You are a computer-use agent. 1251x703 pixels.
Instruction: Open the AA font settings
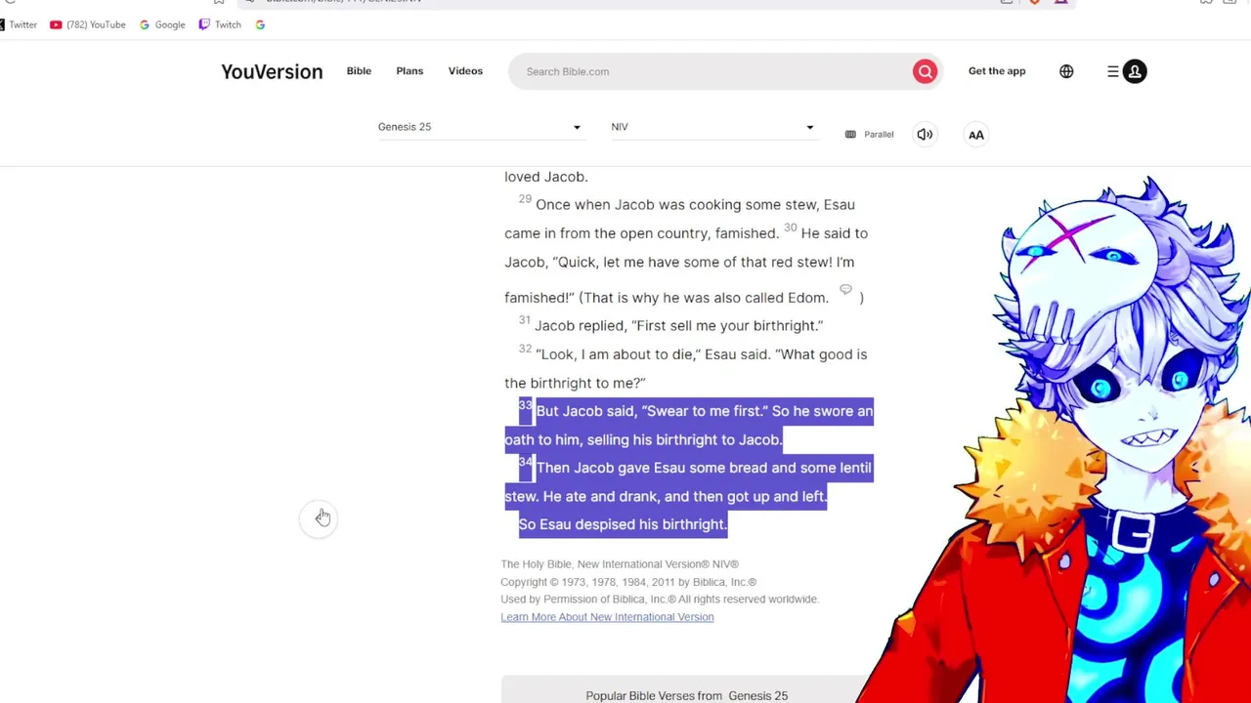[975, 135]
